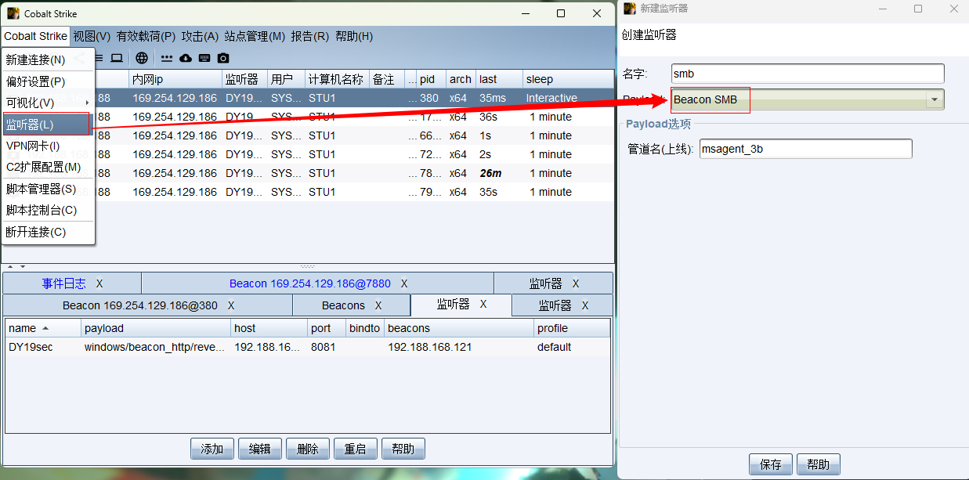Image resolution: width=969 pixels, height=480 pixels.
Task: Expand the 可视化(V) submenu
Action: [48, 103]
